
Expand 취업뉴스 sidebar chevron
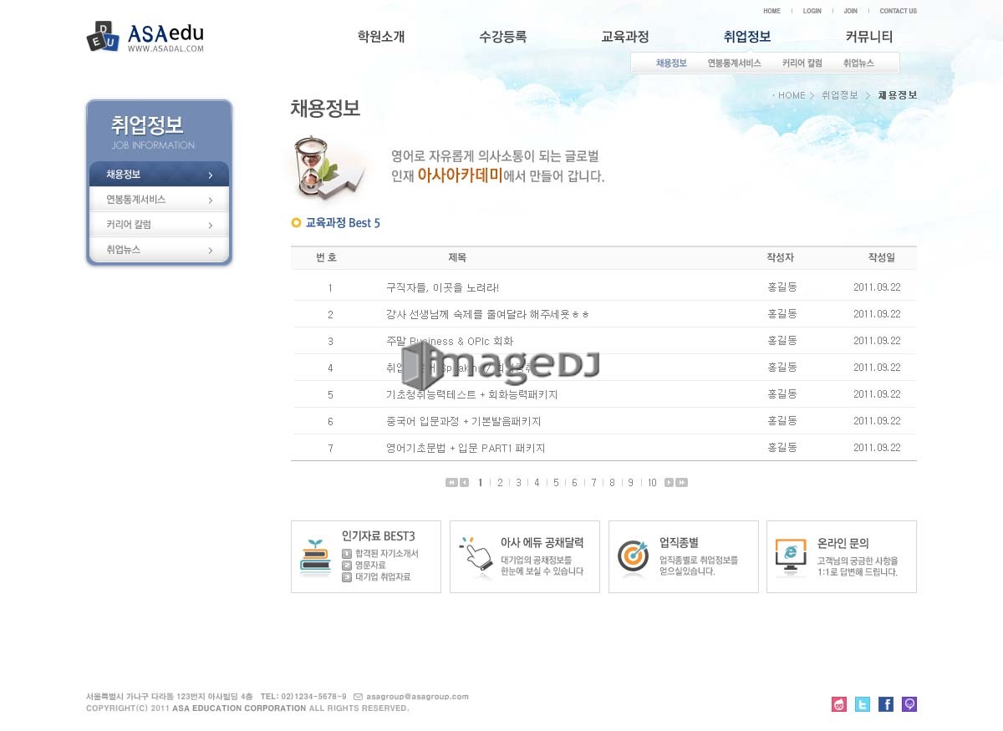[x=211, y=251]
